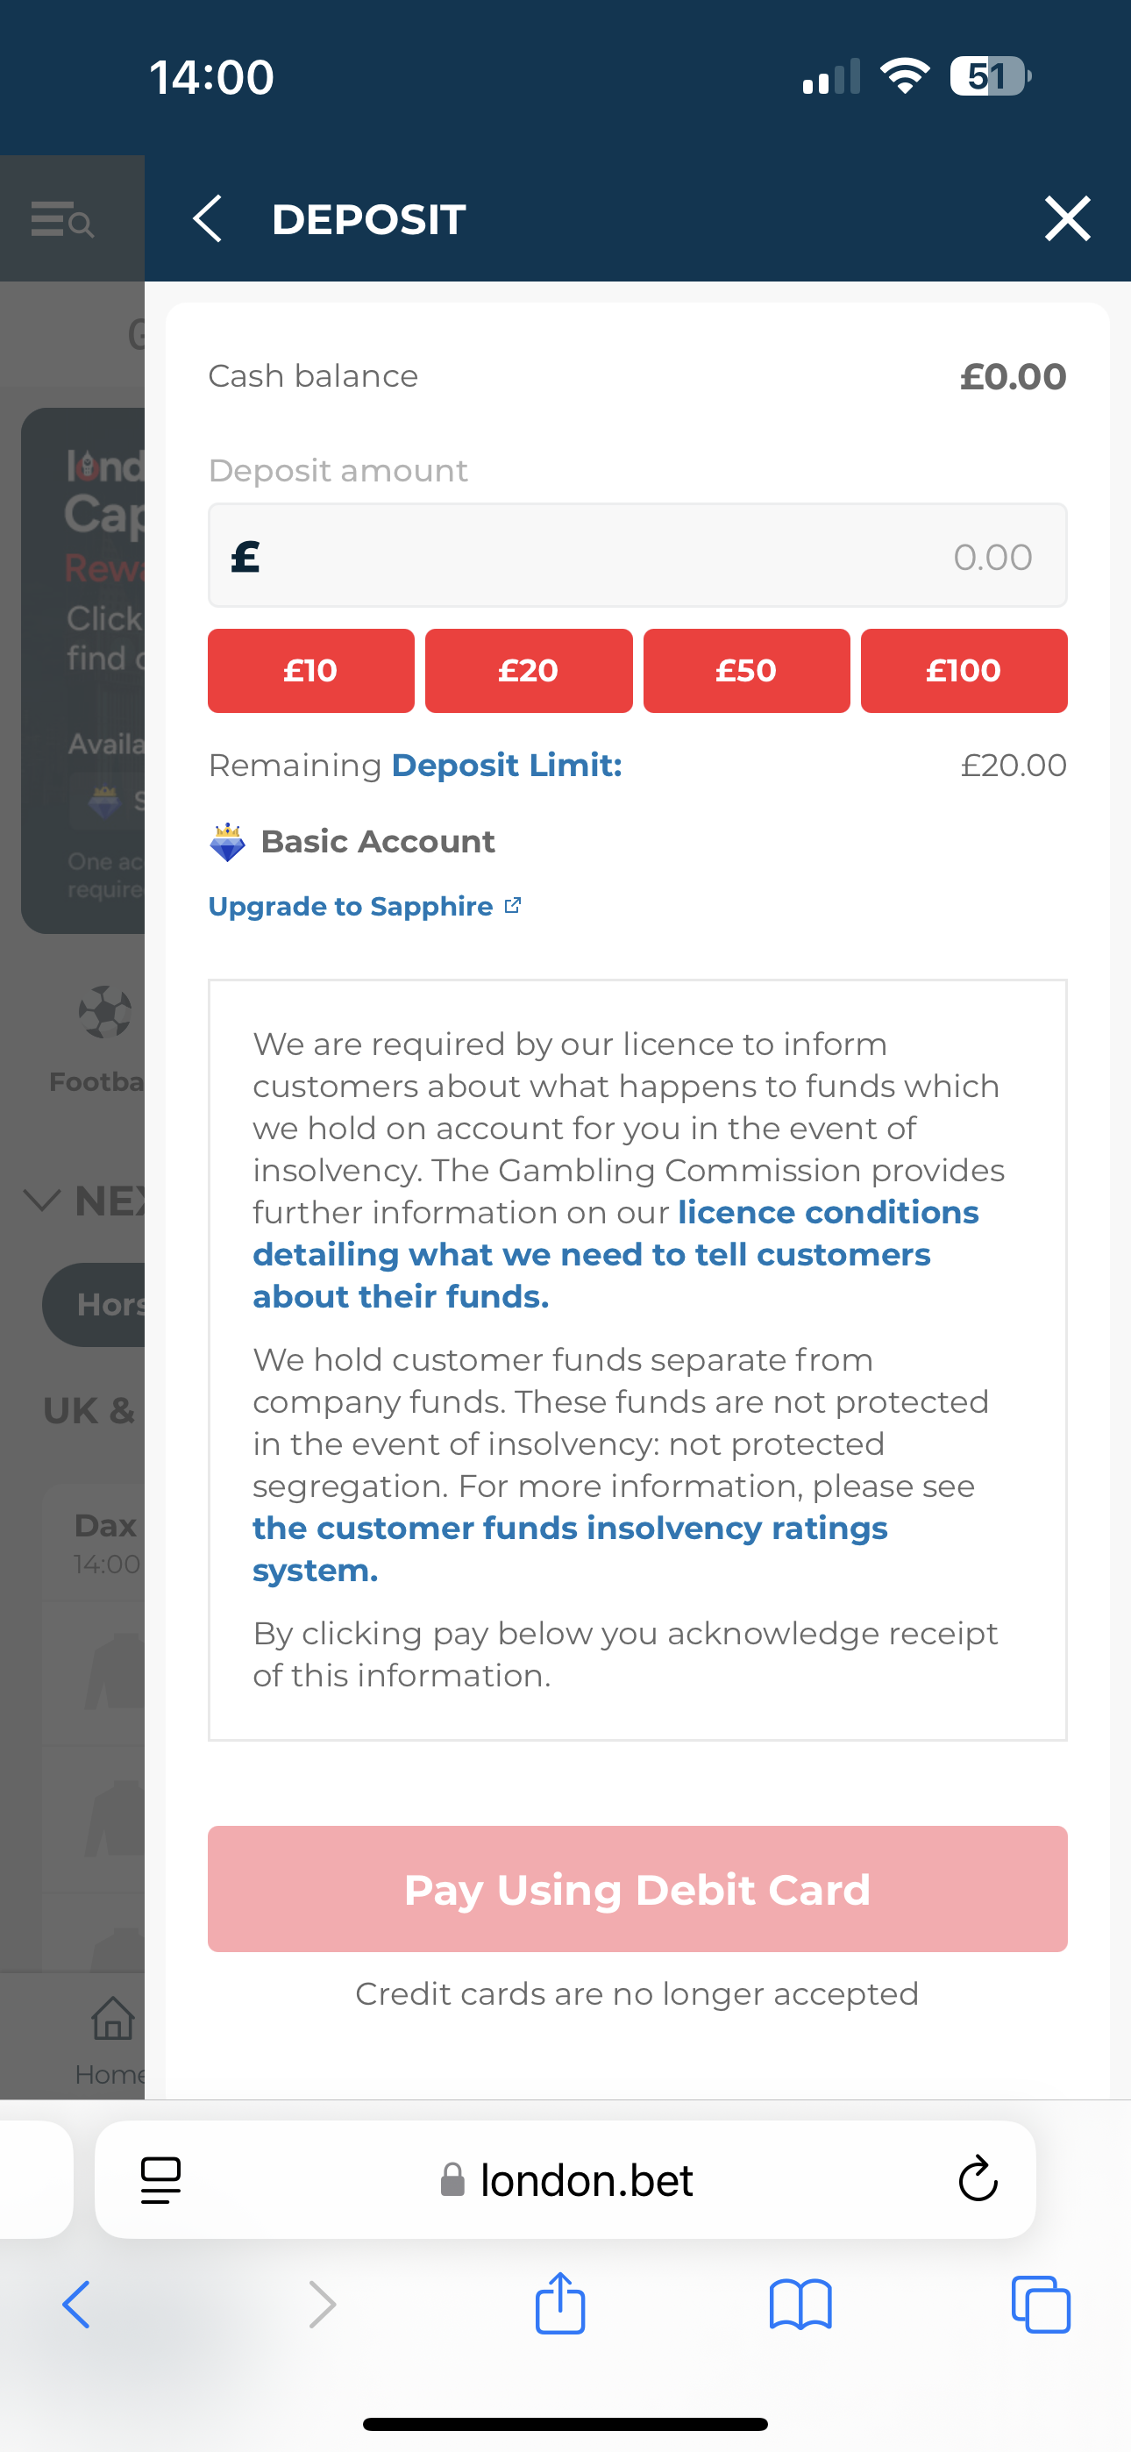The width and height of the screenshot is (1131, 2452).
Task: Tap the deposit amount input field
Action: coord(637,555)
